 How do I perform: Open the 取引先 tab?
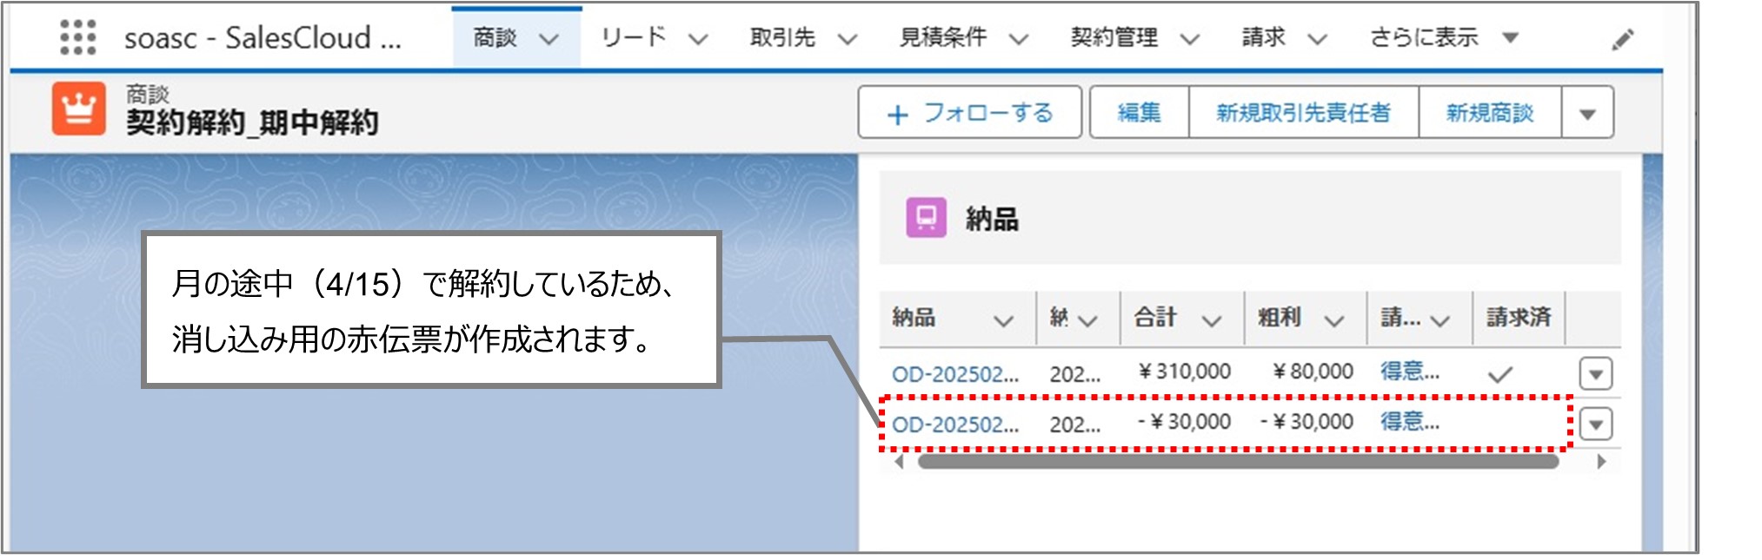(782, 37)
